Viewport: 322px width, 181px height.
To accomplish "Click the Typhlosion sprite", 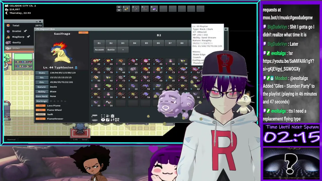I will click(61, 52).
